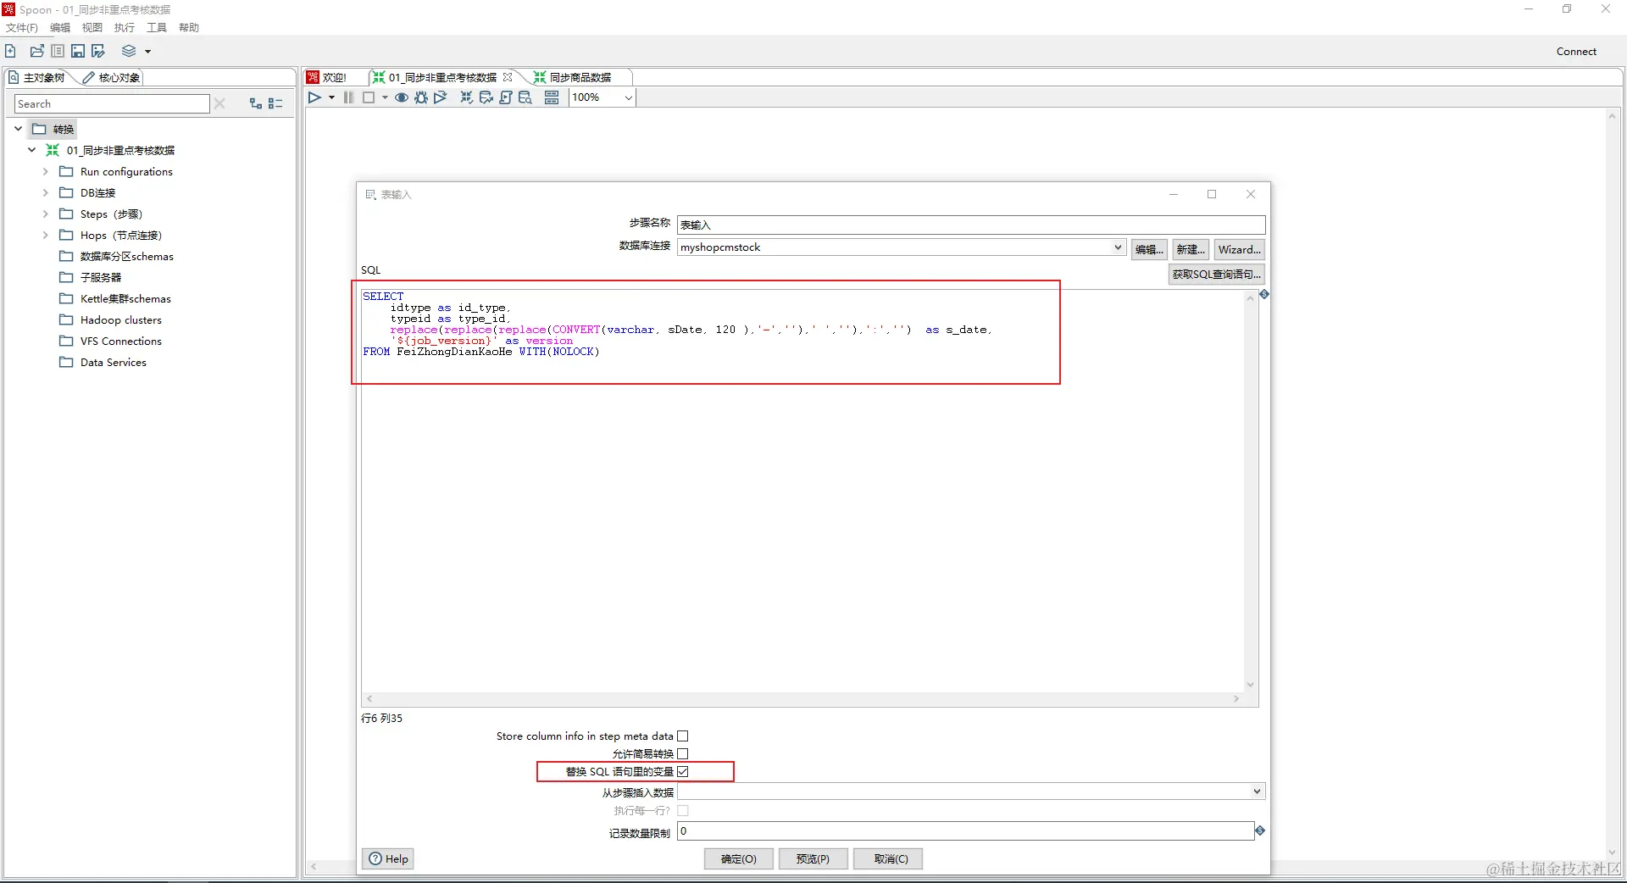Expand the DB连接 folder

click(x=46, y=192)
